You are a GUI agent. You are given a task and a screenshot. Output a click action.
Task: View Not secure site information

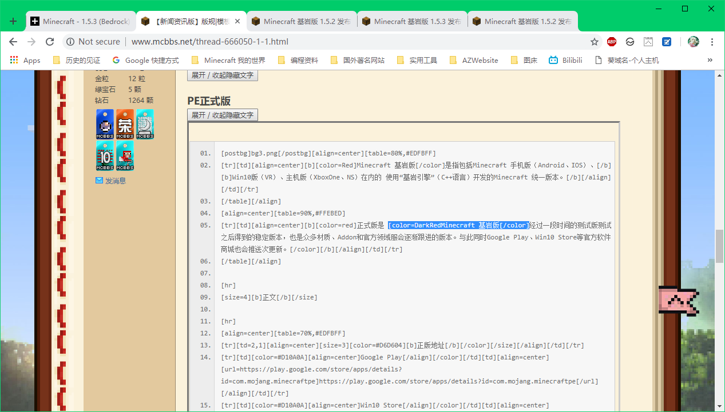(93, 42)
